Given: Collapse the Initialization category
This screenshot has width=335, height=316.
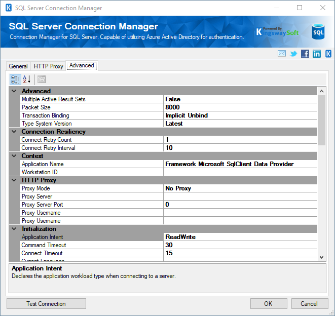Looking at the screenshot, I should tap(14, 229).
